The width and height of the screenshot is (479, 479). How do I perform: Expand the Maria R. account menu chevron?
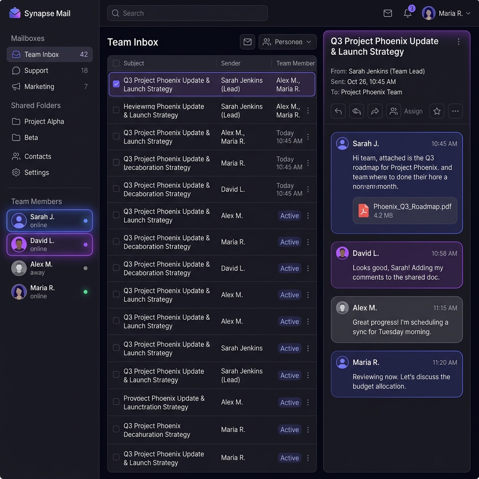coord(468,14)
